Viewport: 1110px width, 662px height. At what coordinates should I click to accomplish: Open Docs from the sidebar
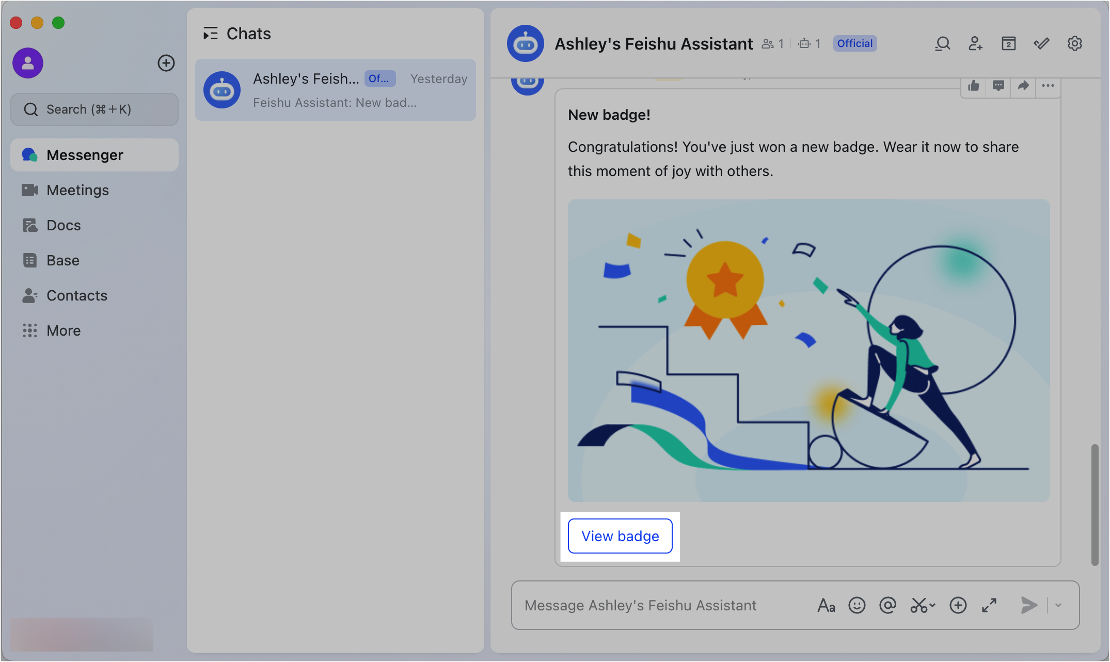tap(64, 225)
